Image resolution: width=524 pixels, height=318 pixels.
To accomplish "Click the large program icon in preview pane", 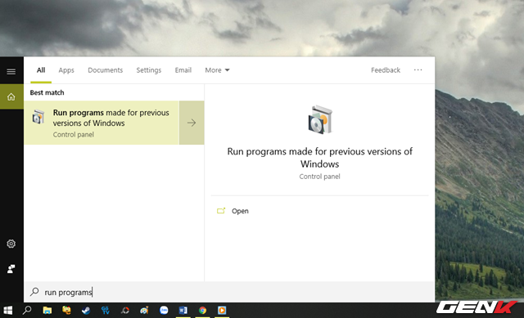I will click(320, 120).
